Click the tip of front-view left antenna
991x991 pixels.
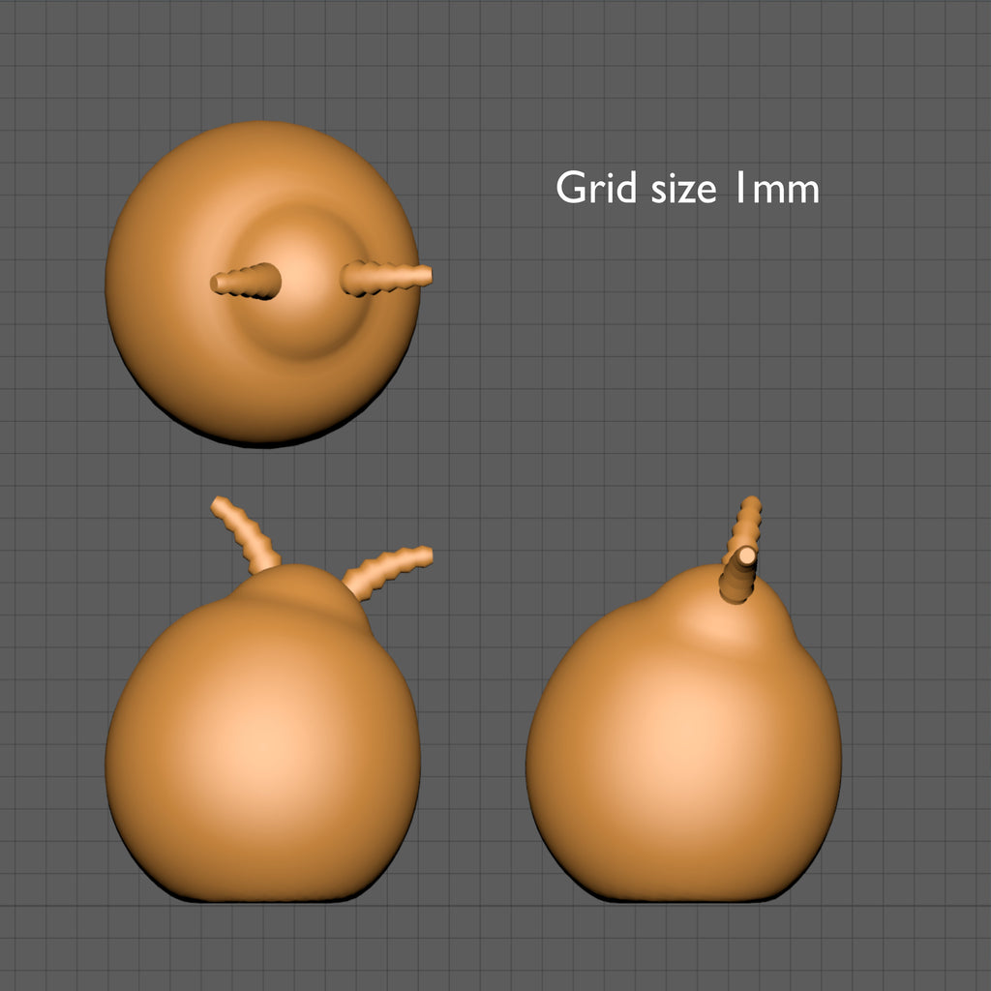tap(219, 503)
